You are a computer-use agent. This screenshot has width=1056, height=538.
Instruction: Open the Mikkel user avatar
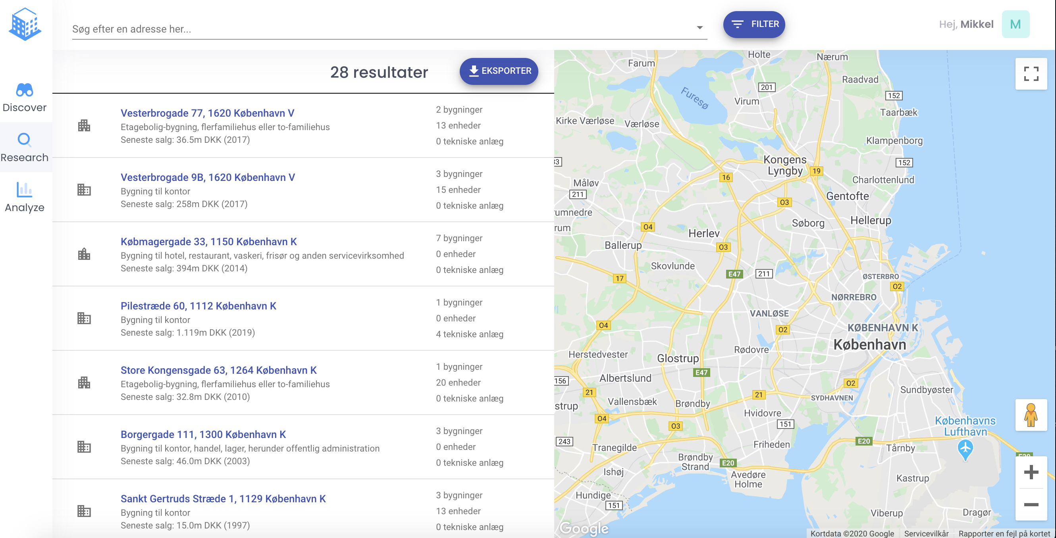1015,24
